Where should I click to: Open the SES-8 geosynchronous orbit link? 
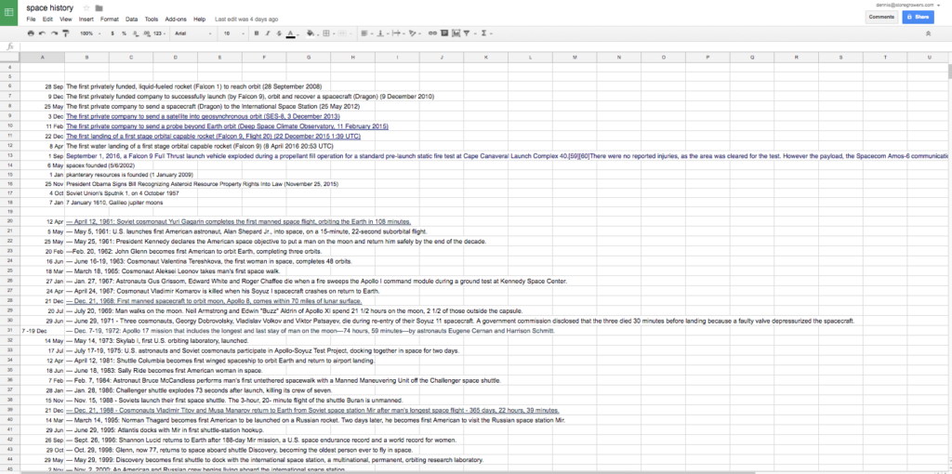(x=203, y=116)
